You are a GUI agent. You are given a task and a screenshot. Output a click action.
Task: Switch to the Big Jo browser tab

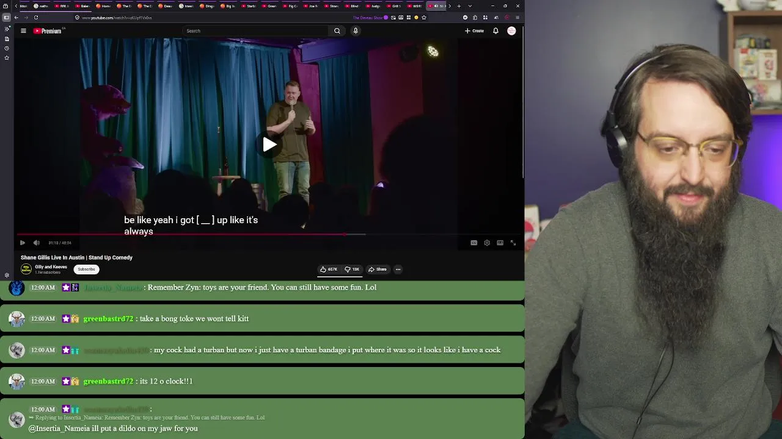(228, 6)
